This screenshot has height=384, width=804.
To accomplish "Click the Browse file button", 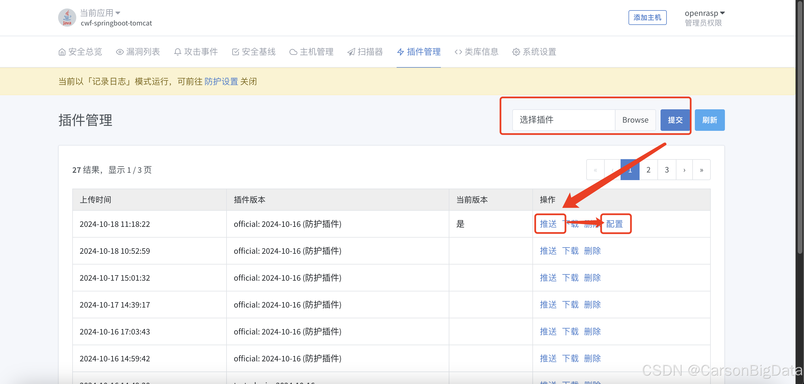I will [635, 120].
